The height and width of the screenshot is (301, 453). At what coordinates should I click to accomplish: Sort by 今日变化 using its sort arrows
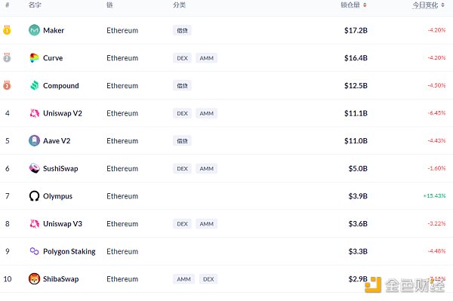coord(442,5)
